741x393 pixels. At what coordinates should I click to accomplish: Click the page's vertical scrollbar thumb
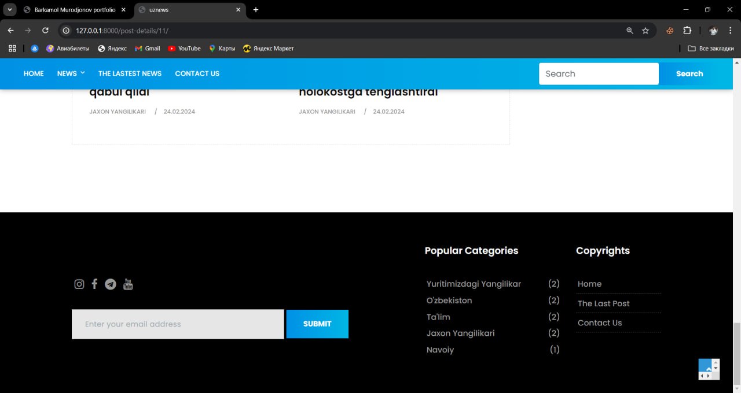coord(737,353)
